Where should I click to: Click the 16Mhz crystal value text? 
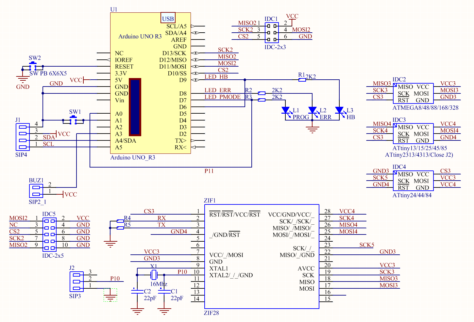(x=159, y=284)
